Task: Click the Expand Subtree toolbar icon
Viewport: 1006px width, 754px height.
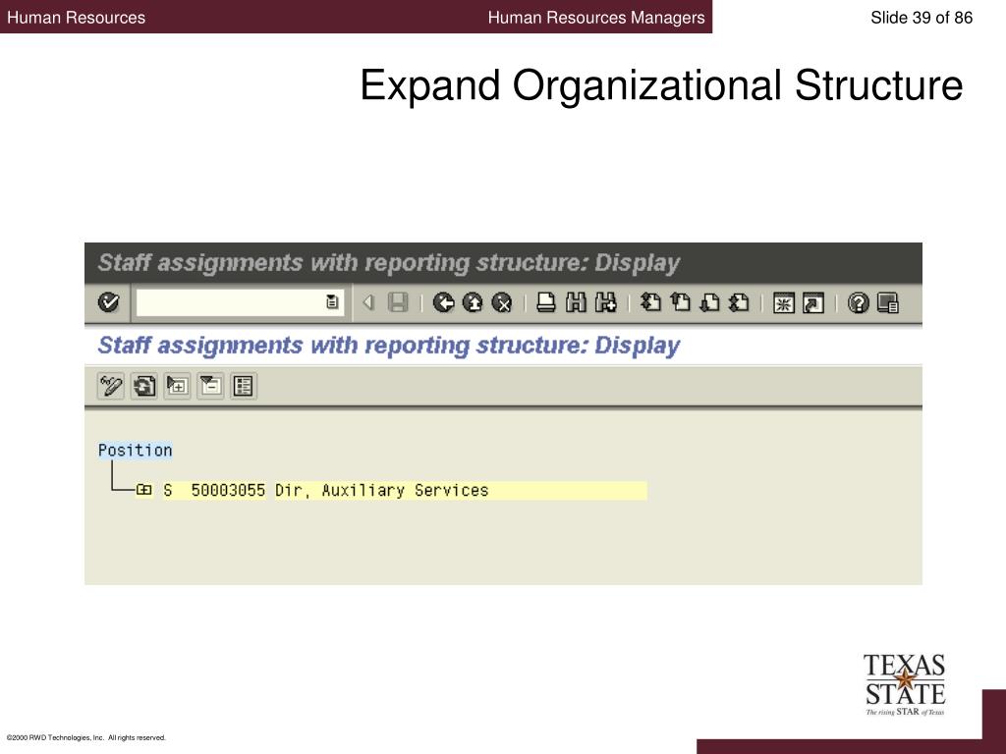Action: click(x=177, y=386)
